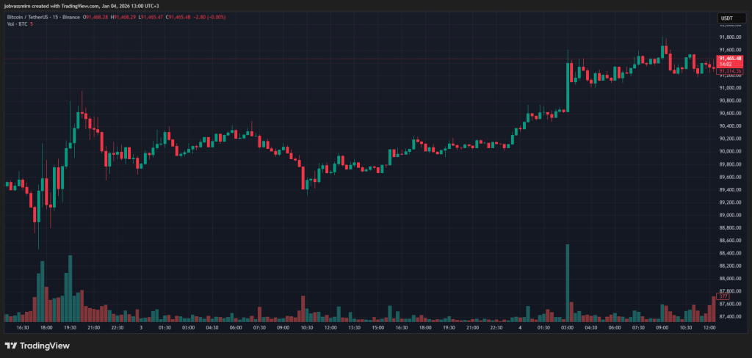Click the secondary price label 91,314.36

tap(730, 70)
